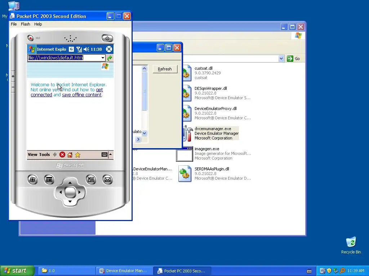The width and height of the screenshot is (369, 276).
Task: Select imagegen.exe file icon
Action: point(184,154)
